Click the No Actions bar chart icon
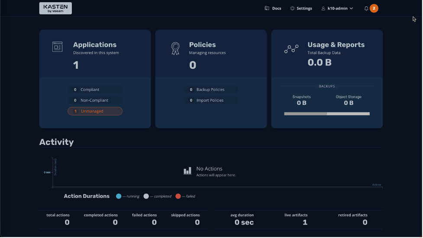The width and height of the screenshot is (423, 238). click(x=188, y=171)
